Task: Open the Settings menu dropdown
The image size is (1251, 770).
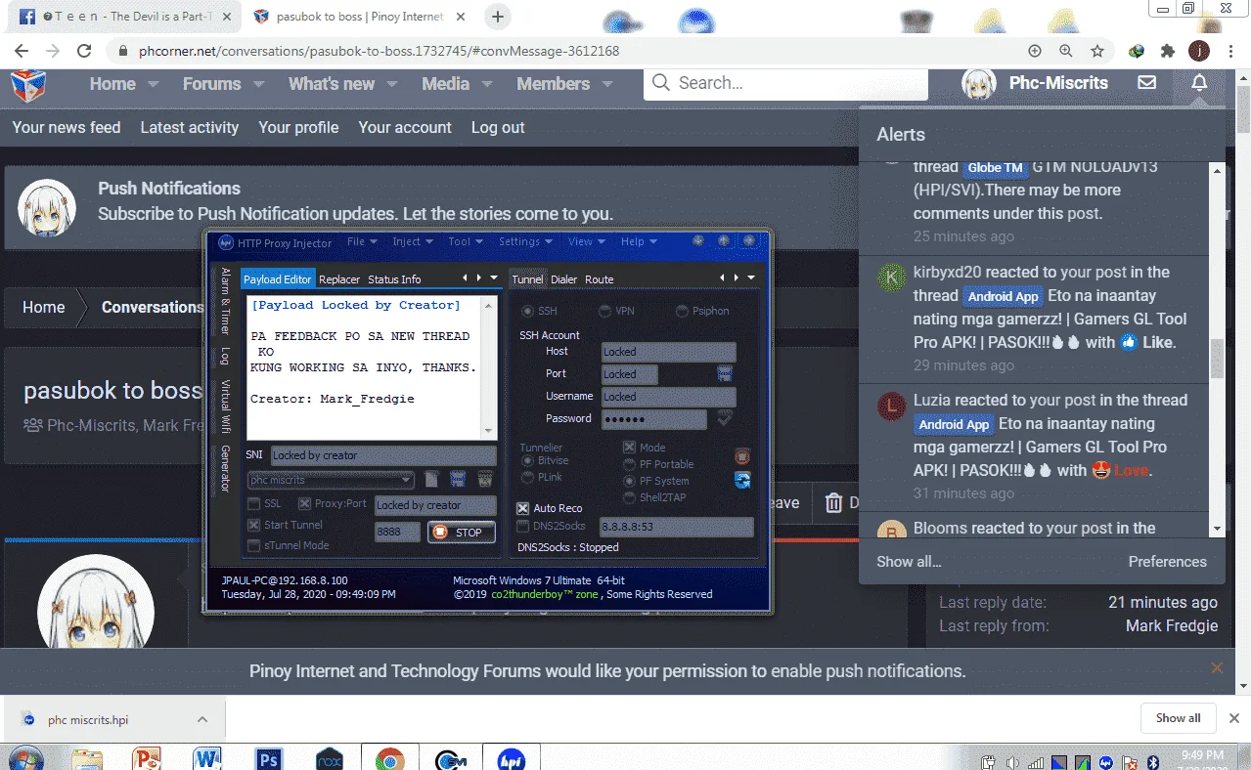Action: [525, 241]
